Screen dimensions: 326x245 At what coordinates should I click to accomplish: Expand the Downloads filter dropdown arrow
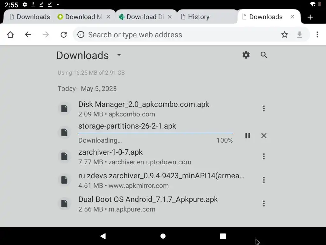pyautogui.click(x=119, y=55)
